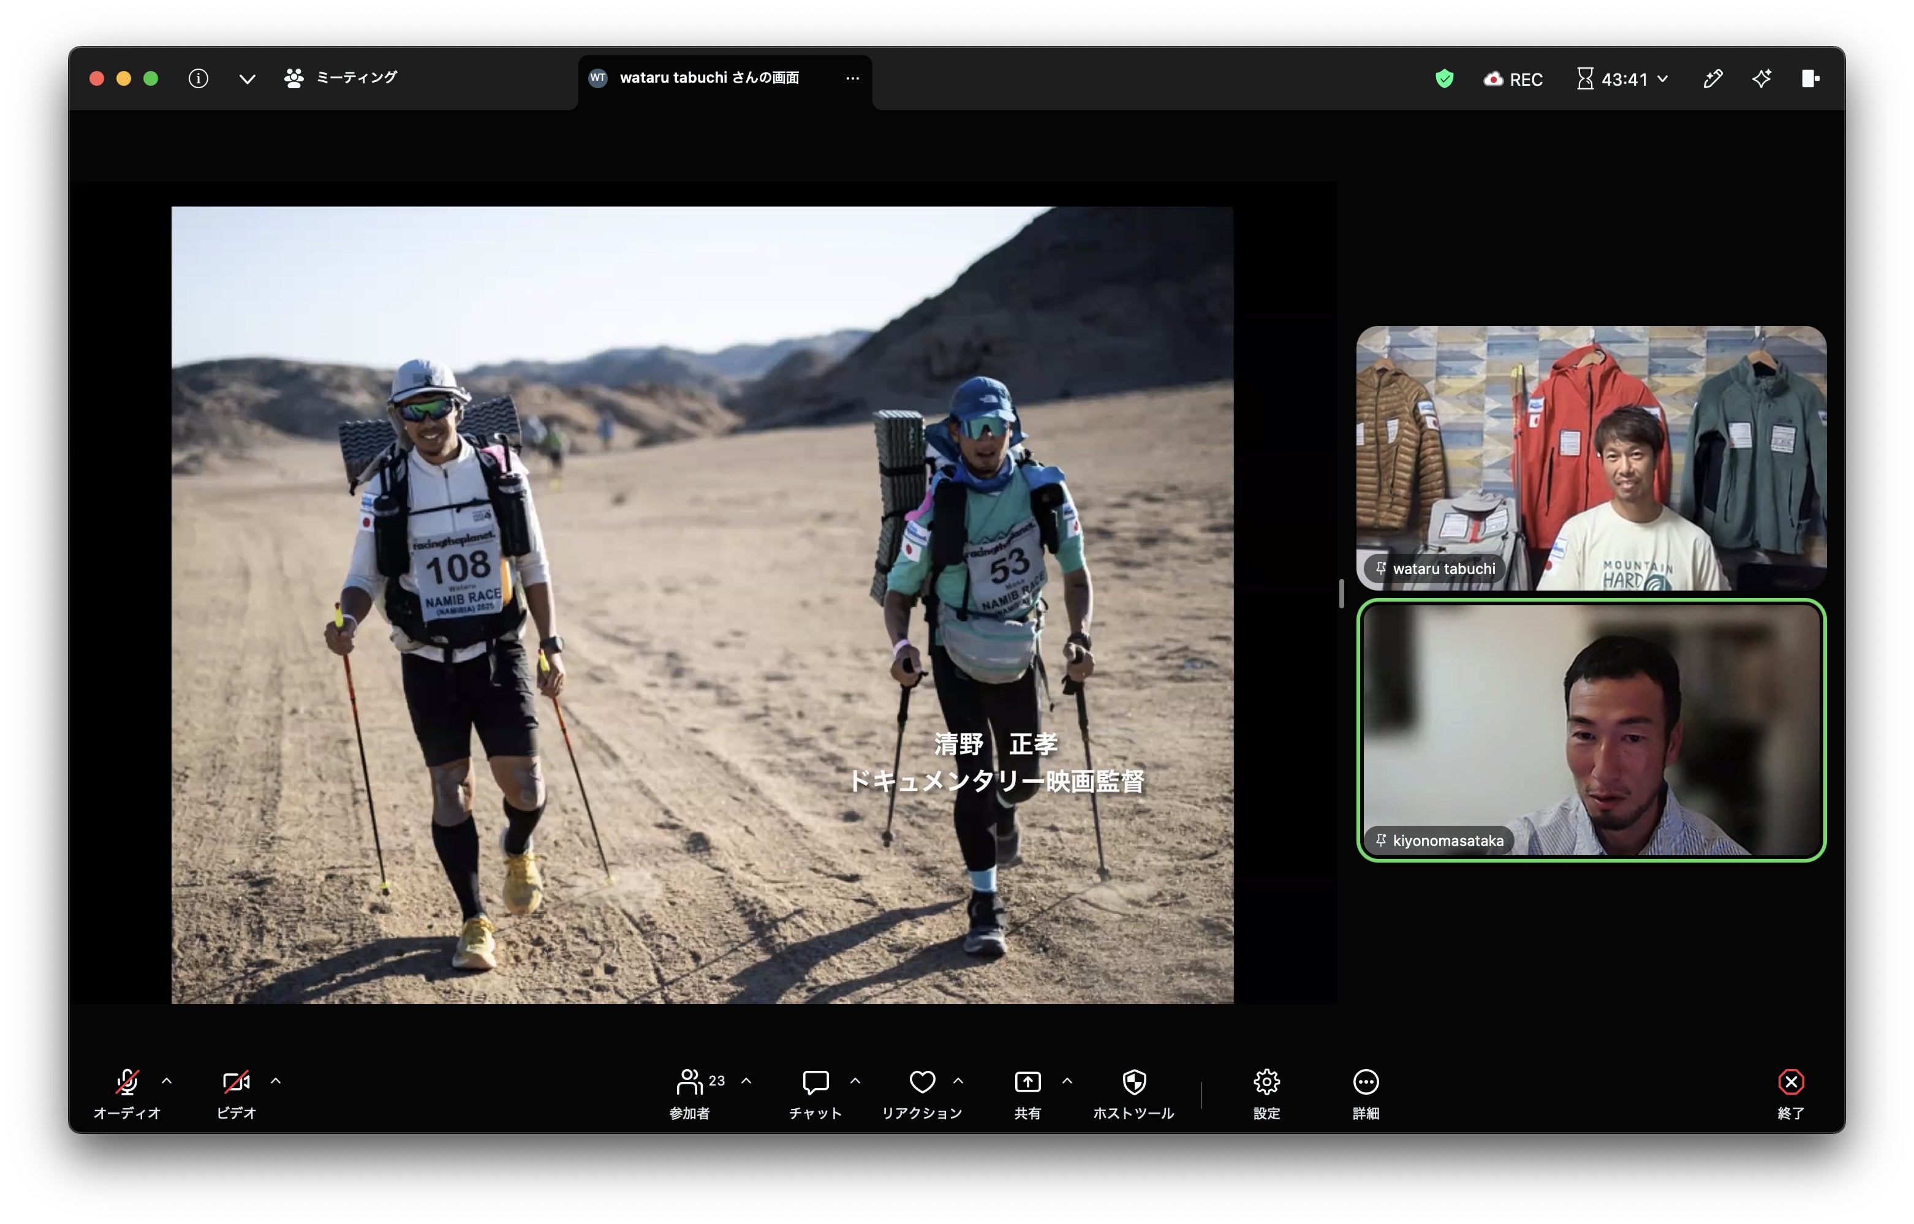Open the ミーティング menu item
The width and height of the screenshot is (1914, 1224).
(x=340, y=78)
